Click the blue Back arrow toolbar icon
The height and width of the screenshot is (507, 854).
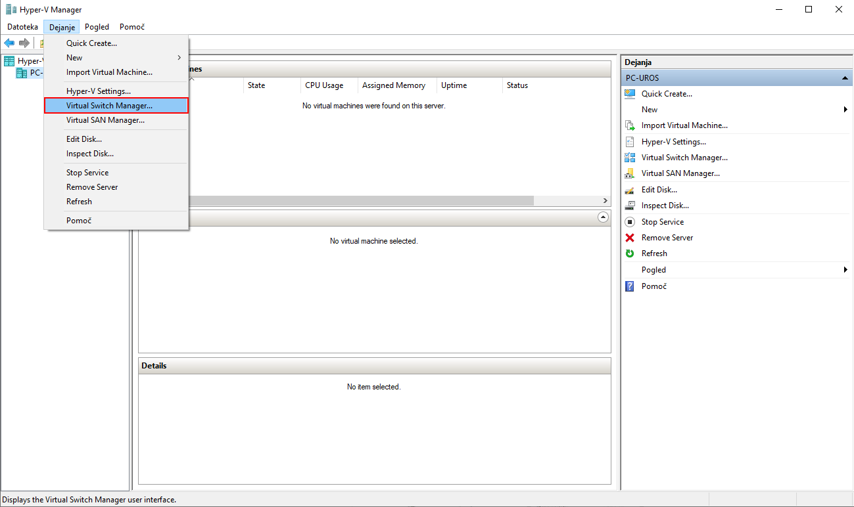coord(9,43)
